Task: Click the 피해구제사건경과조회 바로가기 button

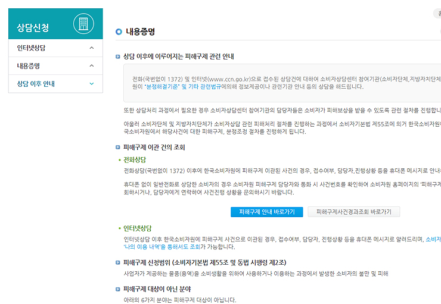Action: [x=354, y=212]
